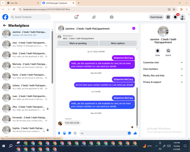Open Elizä conversation in list

(26, 55)
